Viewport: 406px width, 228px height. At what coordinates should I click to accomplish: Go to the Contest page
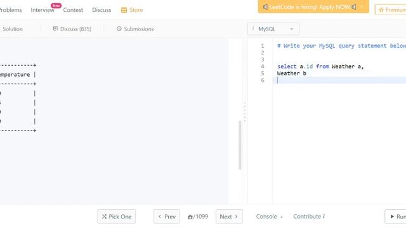point(73,10)
